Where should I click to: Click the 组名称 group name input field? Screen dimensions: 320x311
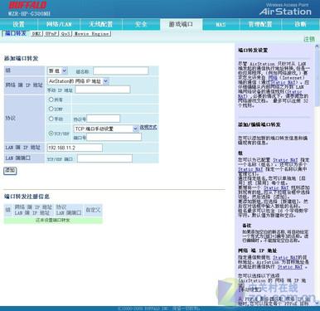[x=121, y=71]
